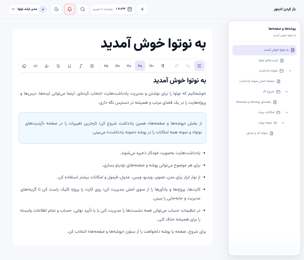Click the date چهارشنبه ۱۸ شهریور
This screenshot has height=260, width=304.
pos(103,9)
